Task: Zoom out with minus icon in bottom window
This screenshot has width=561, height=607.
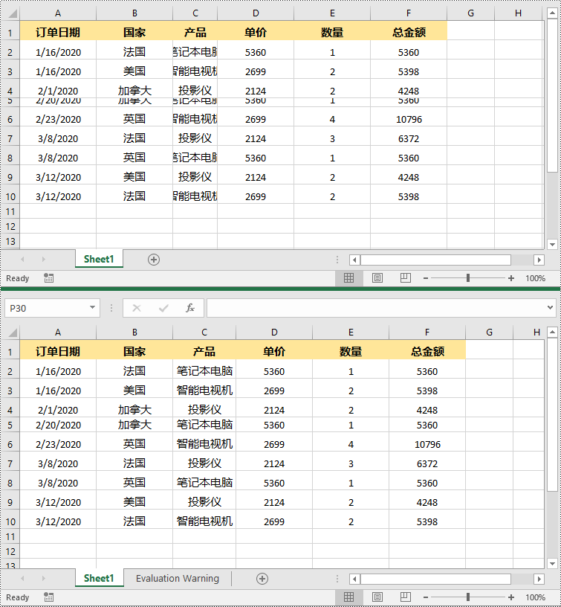Action: coord(426,597)
